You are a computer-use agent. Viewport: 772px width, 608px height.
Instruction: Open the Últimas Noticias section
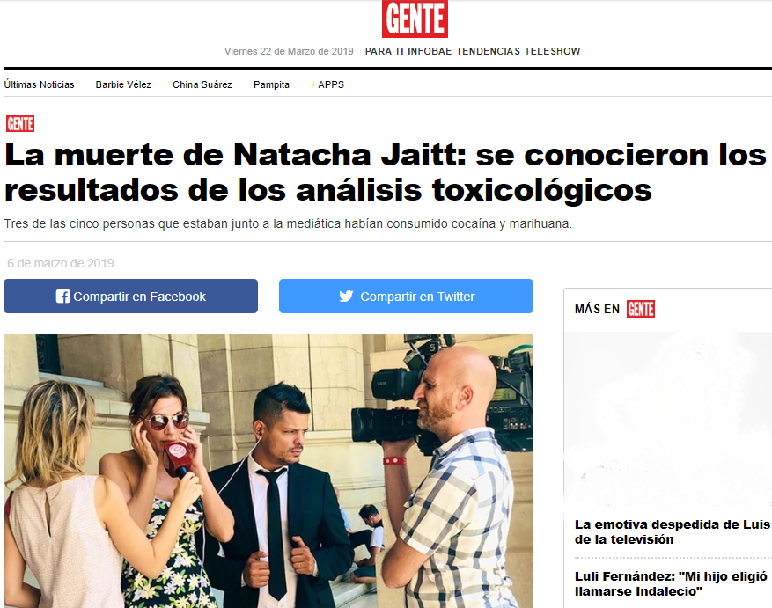40,84
